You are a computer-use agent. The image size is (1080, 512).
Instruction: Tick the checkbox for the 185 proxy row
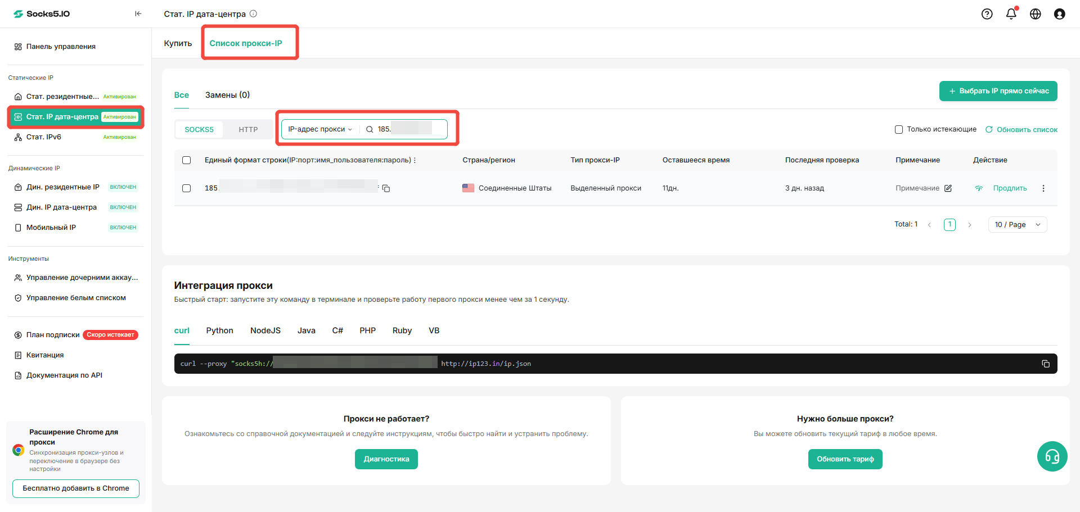pyautogui.click(x=187, y=188)
